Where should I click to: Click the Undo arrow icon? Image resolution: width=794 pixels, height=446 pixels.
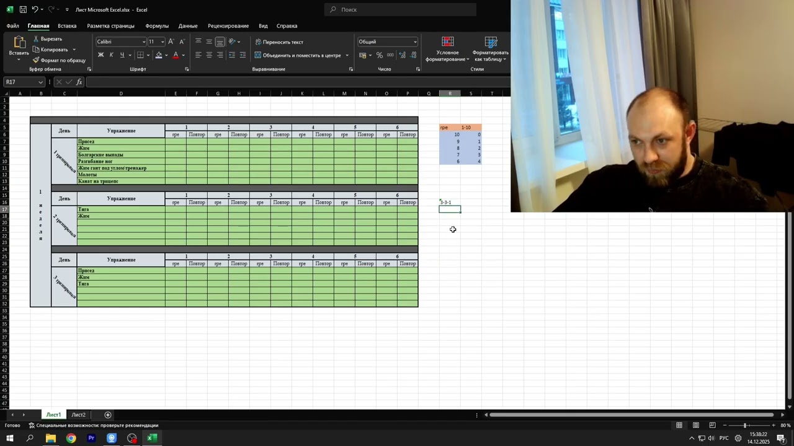pyautogui.click(x=35, y=9)
